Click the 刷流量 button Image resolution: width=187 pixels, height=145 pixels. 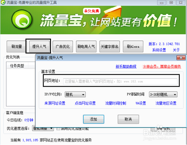click(17, 46)
